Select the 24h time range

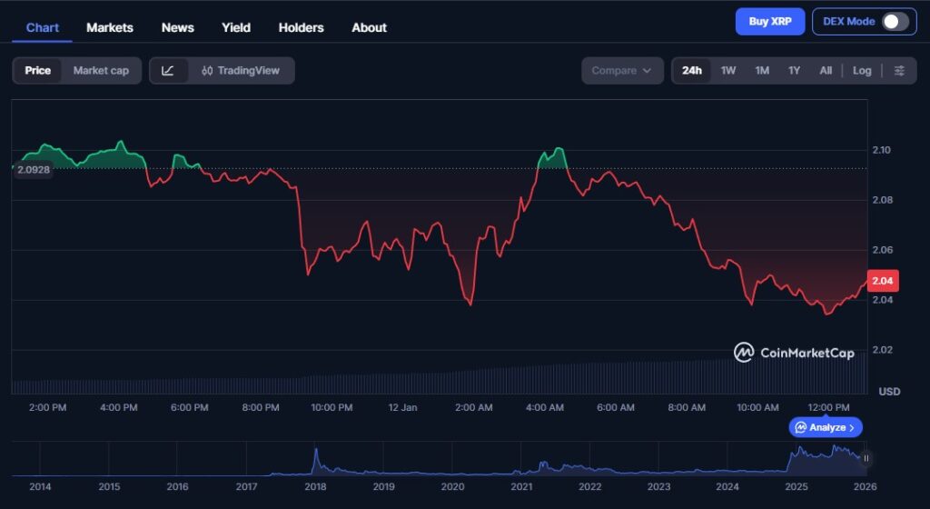691,71
